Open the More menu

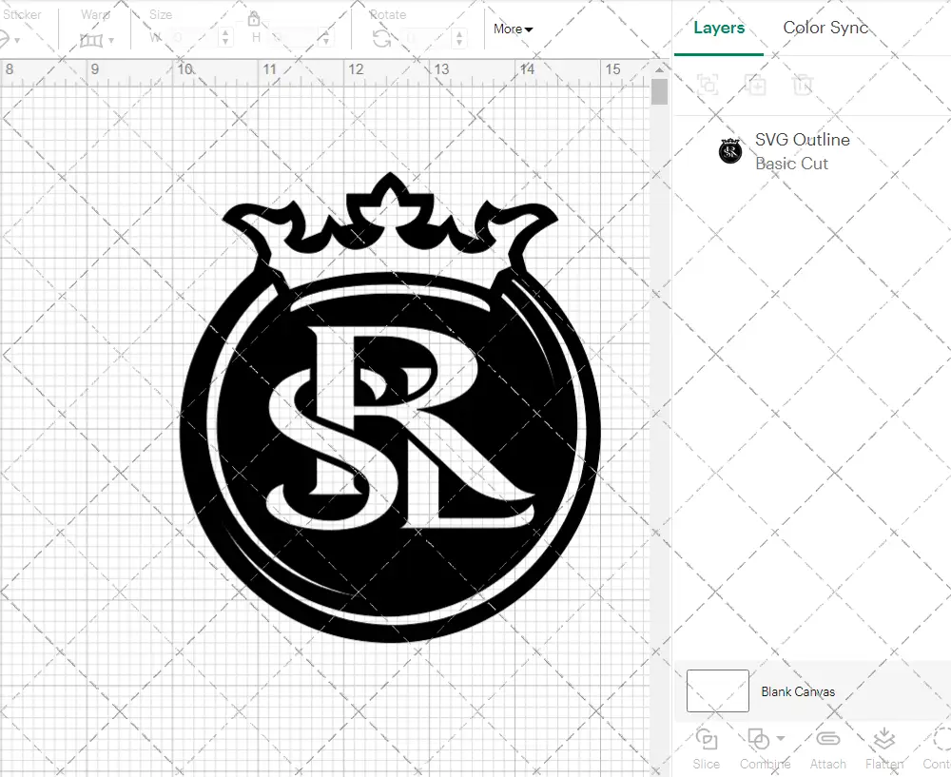pyautogui.click(x=512, y=29)
